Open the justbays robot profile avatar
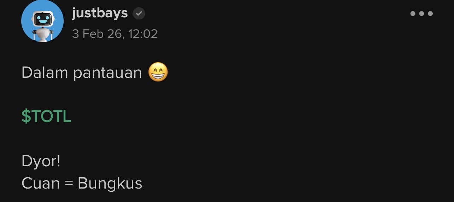This screenshot has width=454, height=202. [x=42, y=21]
